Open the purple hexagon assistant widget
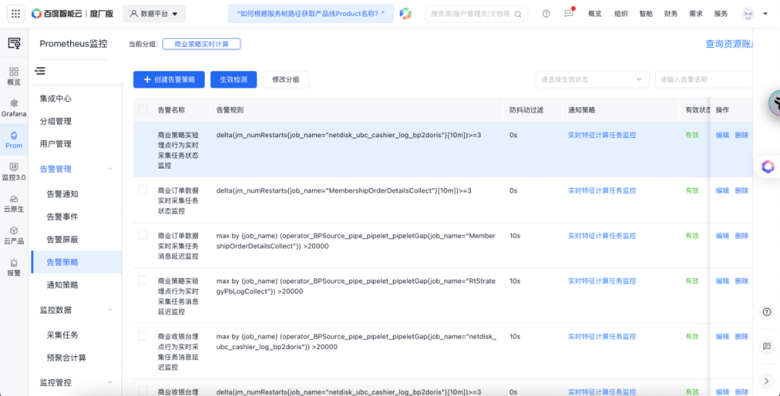Viewport: 780px width, 396px height. (768, 167)
